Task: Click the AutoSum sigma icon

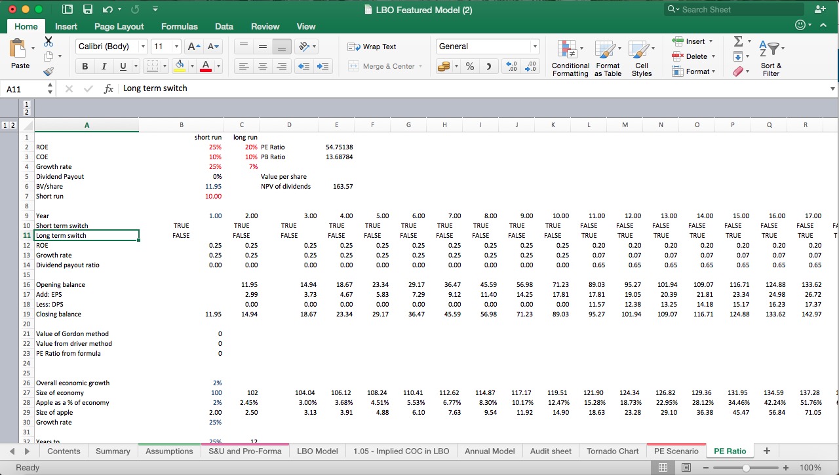Action: [x=738, y=41]
